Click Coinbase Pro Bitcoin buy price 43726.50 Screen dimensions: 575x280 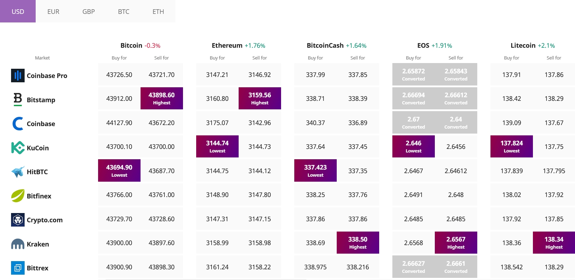[x=119, y=75]
